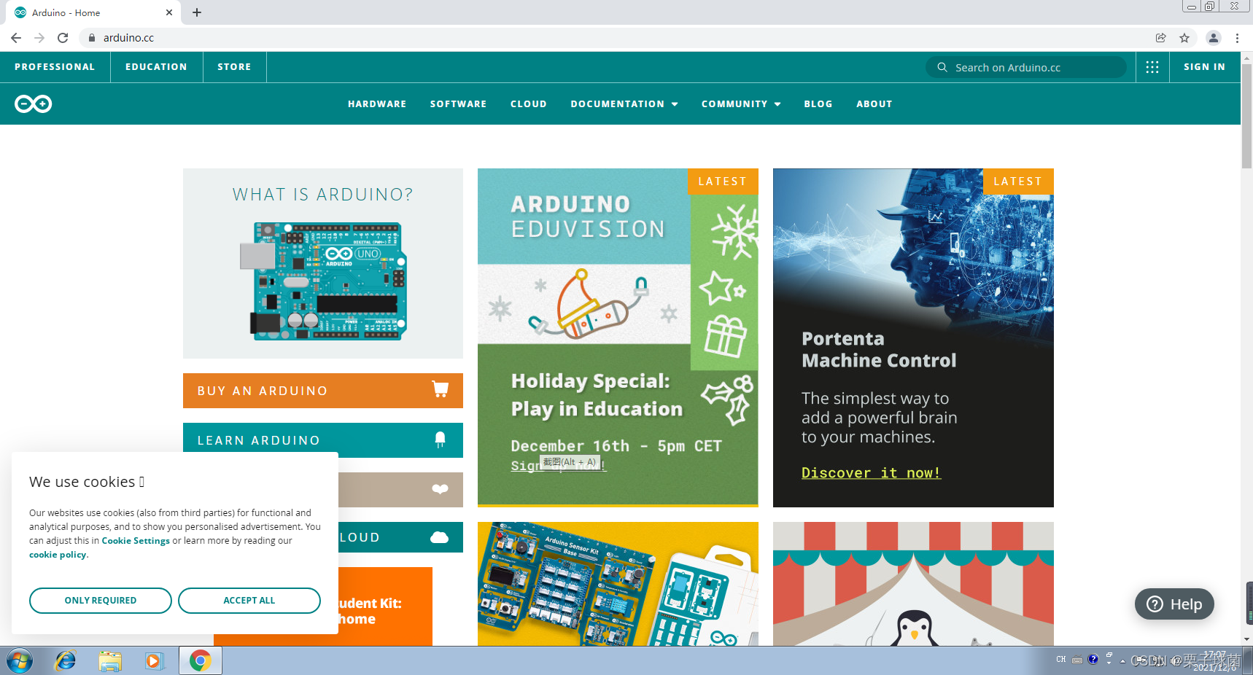Expand the Community dropdown
Screen dimensions: 1253x675
(741, 104)
